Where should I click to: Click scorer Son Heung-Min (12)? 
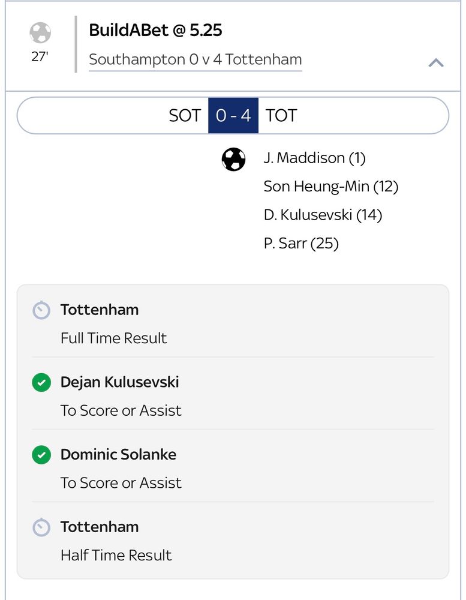[330, 187]
